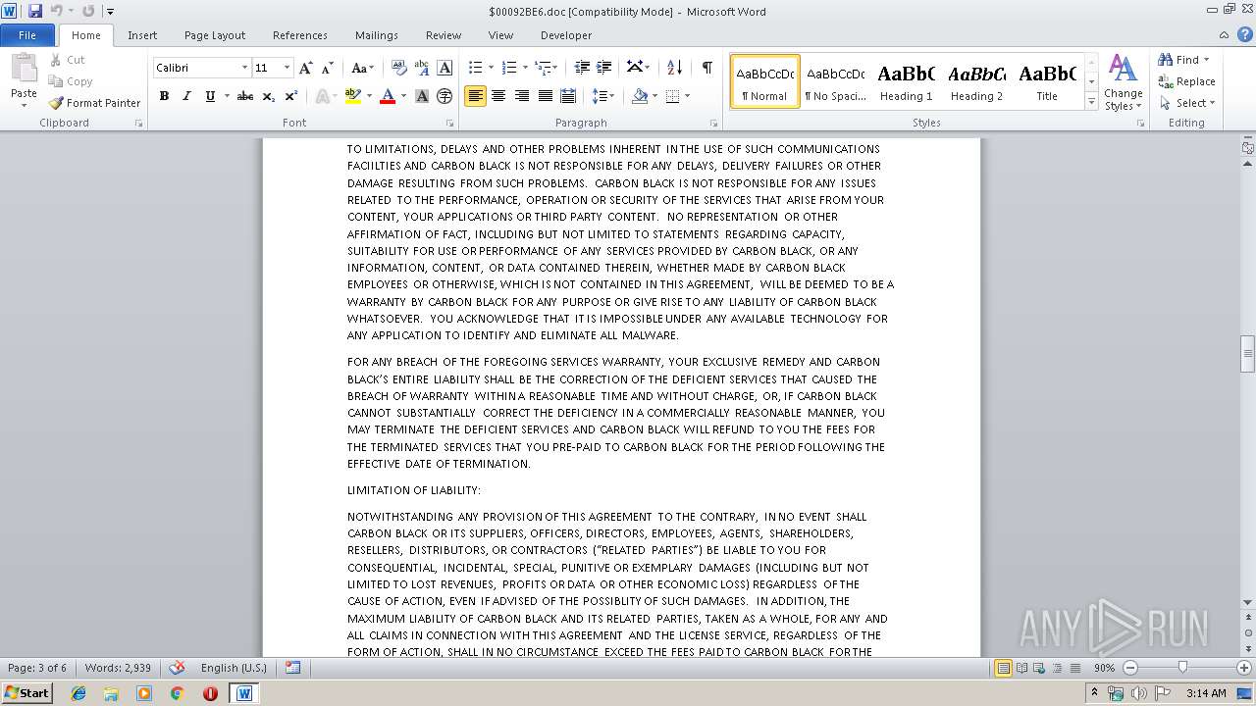Toggle Underline formatting
This screenshot has width=1256, height=706.
click(x=210, y=96)
